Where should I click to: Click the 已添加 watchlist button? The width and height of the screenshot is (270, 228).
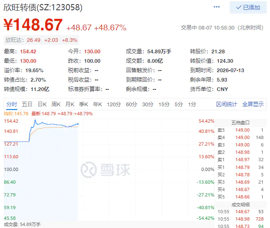pos(248,7)
